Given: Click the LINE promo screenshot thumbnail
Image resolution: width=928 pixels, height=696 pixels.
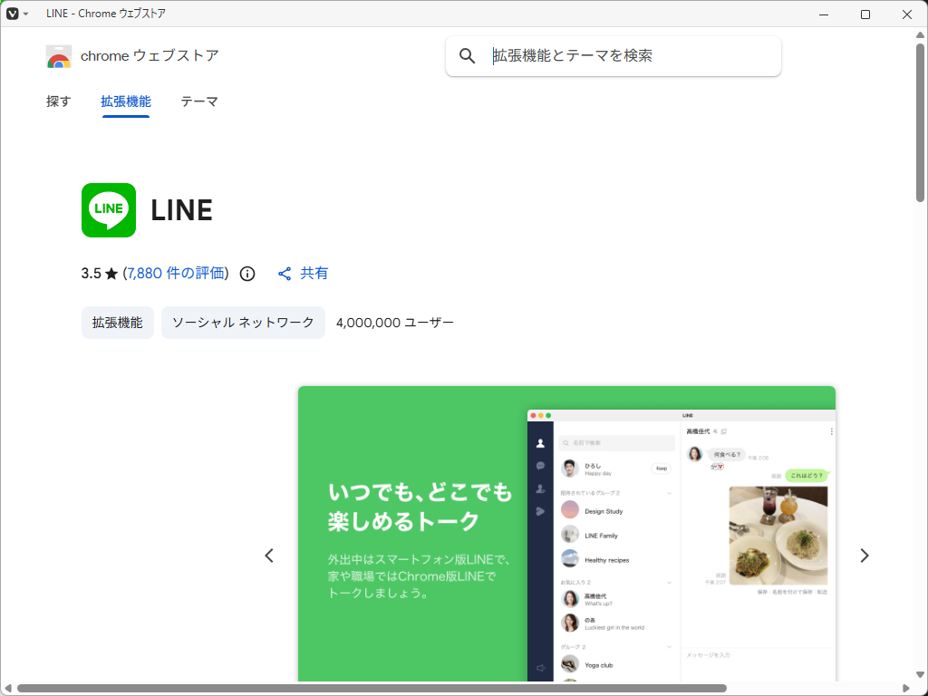Looking at the screenshot, I should (x=566, y=534).
